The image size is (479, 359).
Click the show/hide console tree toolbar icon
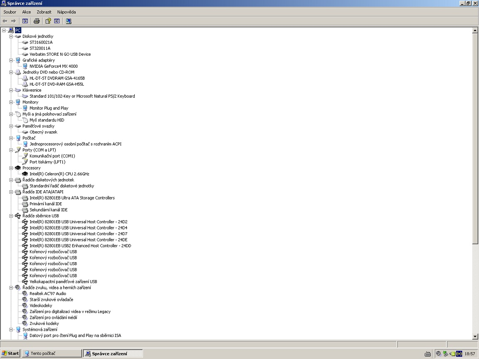(25, 21)
